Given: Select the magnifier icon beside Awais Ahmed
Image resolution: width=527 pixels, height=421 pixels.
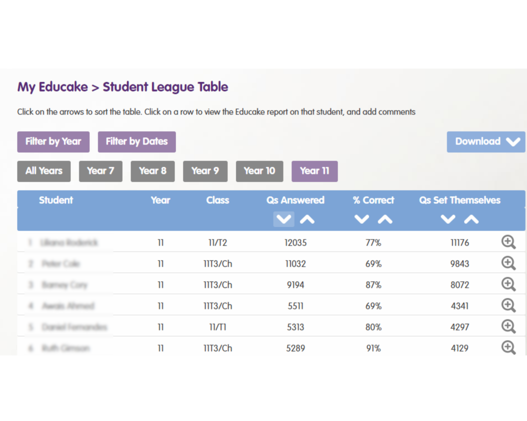Looking at the screenshot, I should (508, 306).
